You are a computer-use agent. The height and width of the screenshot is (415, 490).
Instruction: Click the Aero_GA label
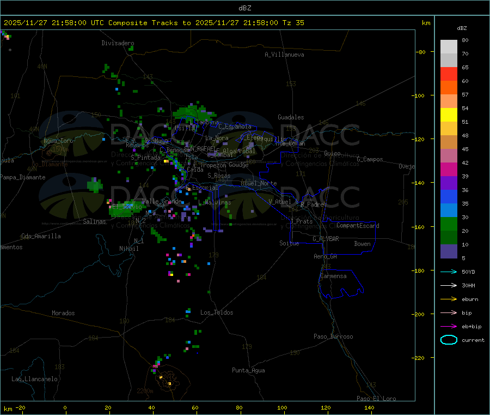click(326, 256)
